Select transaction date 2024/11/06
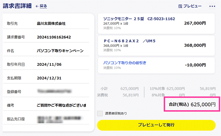This screenshot has height=136, width=221. click(49, 64)
